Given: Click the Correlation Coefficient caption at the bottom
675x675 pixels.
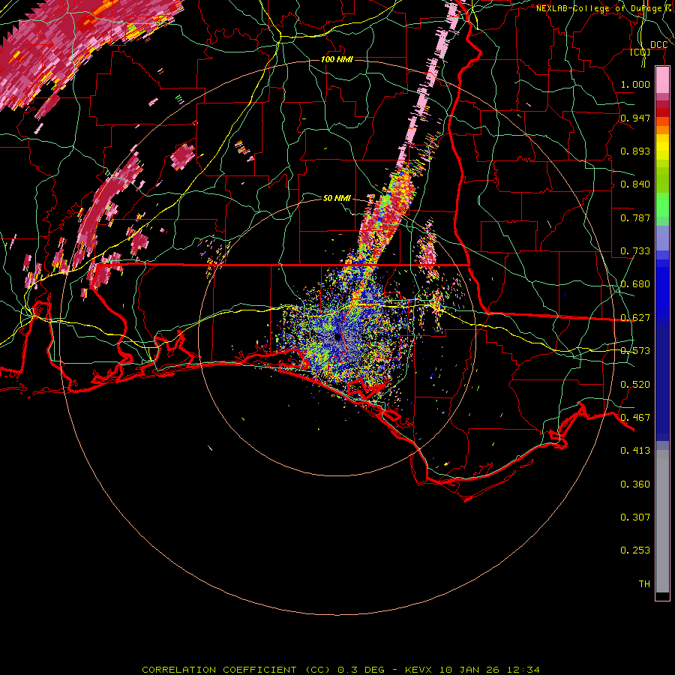Looking at the screenshot, I should tap(340, 670).
